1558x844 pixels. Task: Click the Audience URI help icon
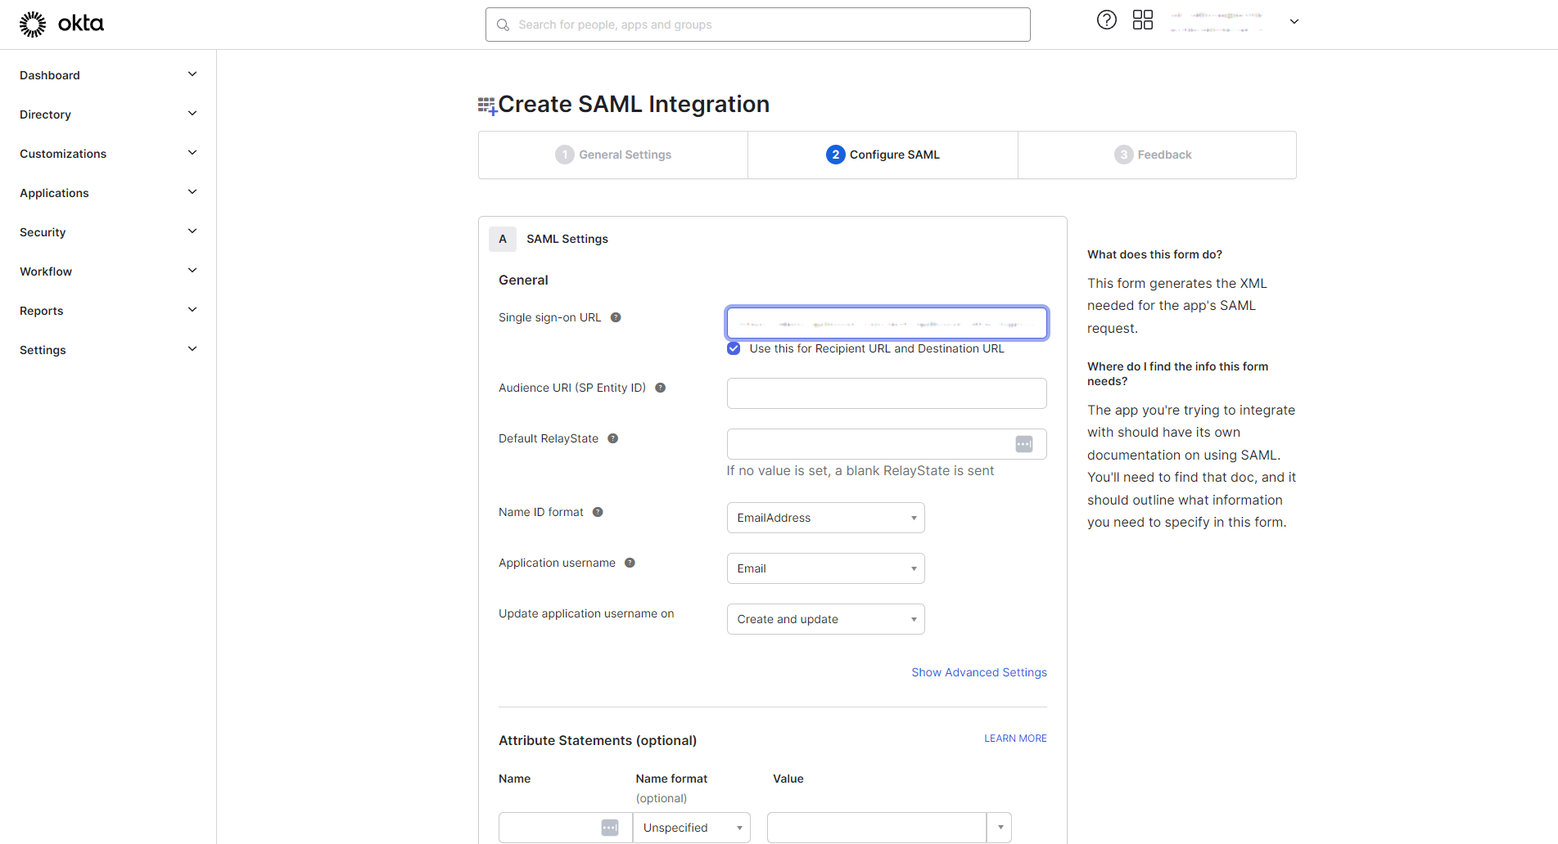pos(660,388)
